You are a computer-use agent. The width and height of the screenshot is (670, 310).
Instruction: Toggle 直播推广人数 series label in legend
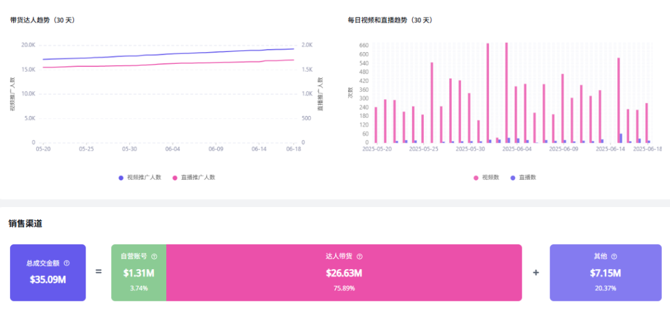click(x=198, y=177)
